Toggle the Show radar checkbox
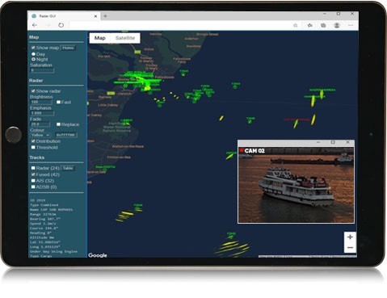387x298 pixels. point(33,91)
